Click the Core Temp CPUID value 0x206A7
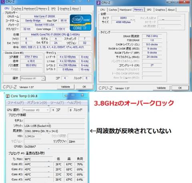The height and width of the screenshot is (183, 192). 54,146
